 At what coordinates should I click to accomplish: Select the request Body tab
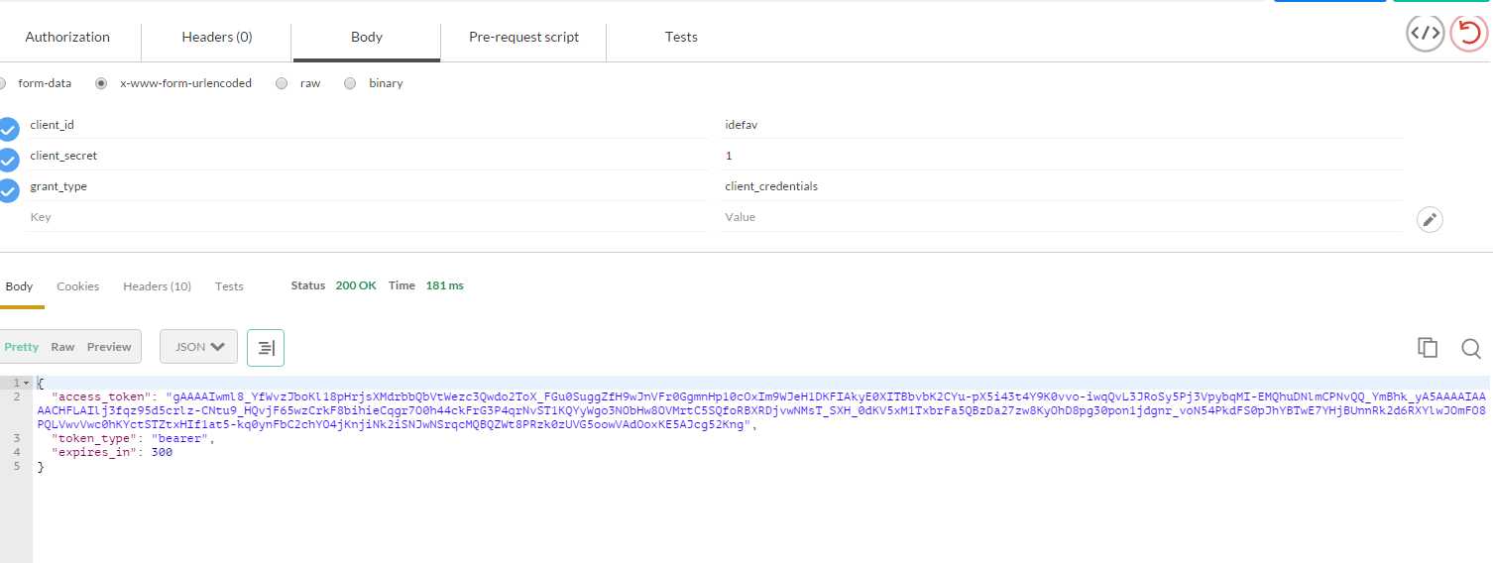pos(367,37)
